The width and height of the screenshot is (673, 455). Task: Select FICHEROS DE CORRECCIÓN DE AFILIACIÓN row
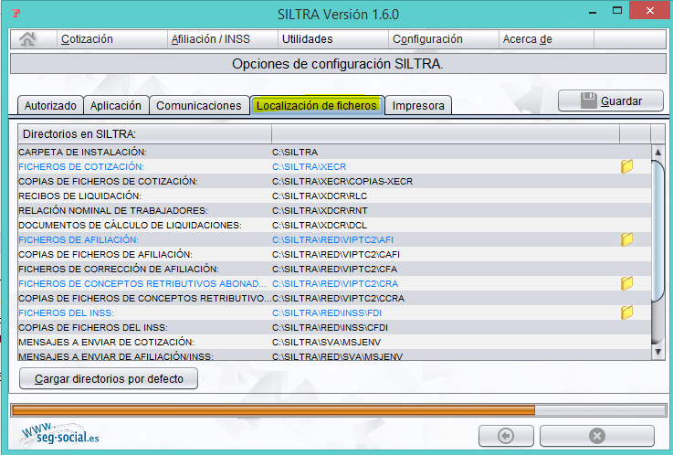(334, 269)
